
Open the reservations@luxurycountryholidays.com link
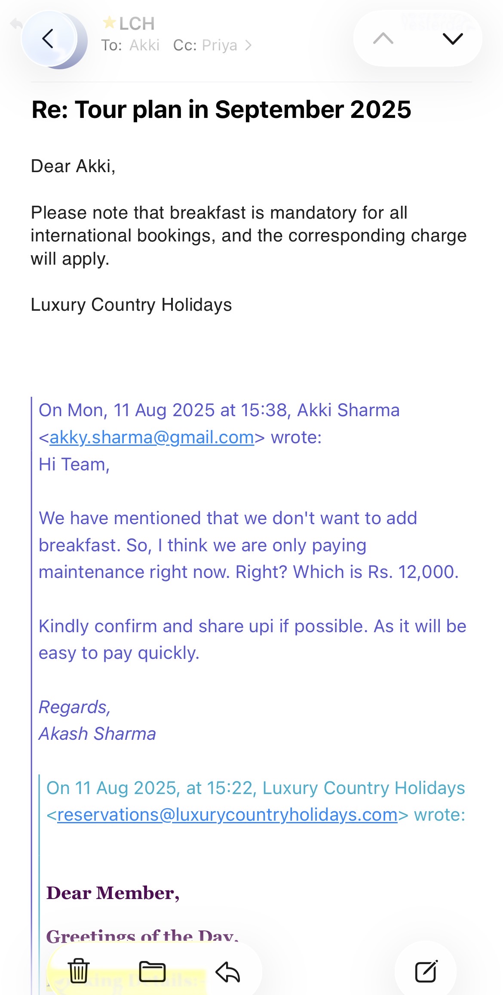pos(227,815)
